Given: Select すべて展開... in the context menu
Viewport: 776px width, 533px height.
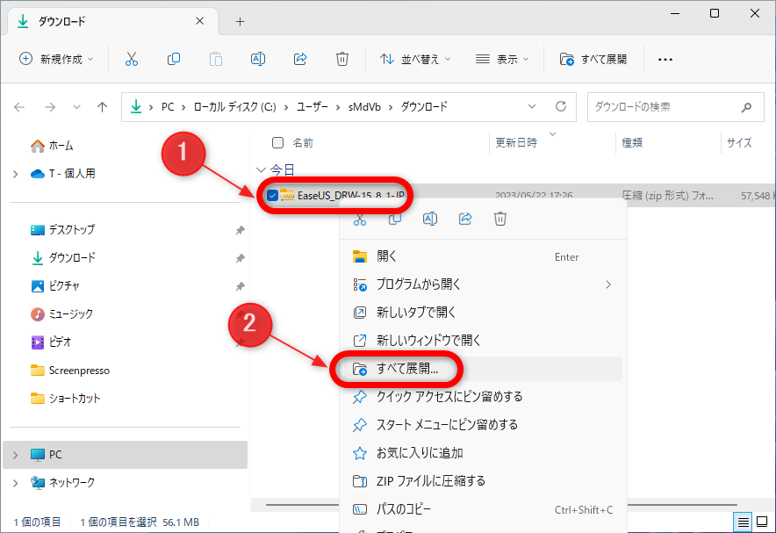Looking at the screenshot, I should [407, 369].
